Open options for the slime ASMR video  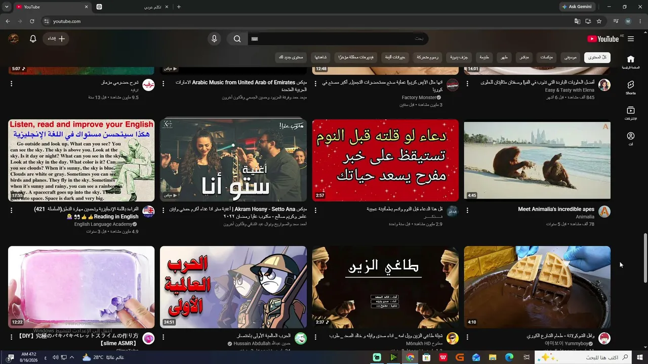tap(11, 337)
